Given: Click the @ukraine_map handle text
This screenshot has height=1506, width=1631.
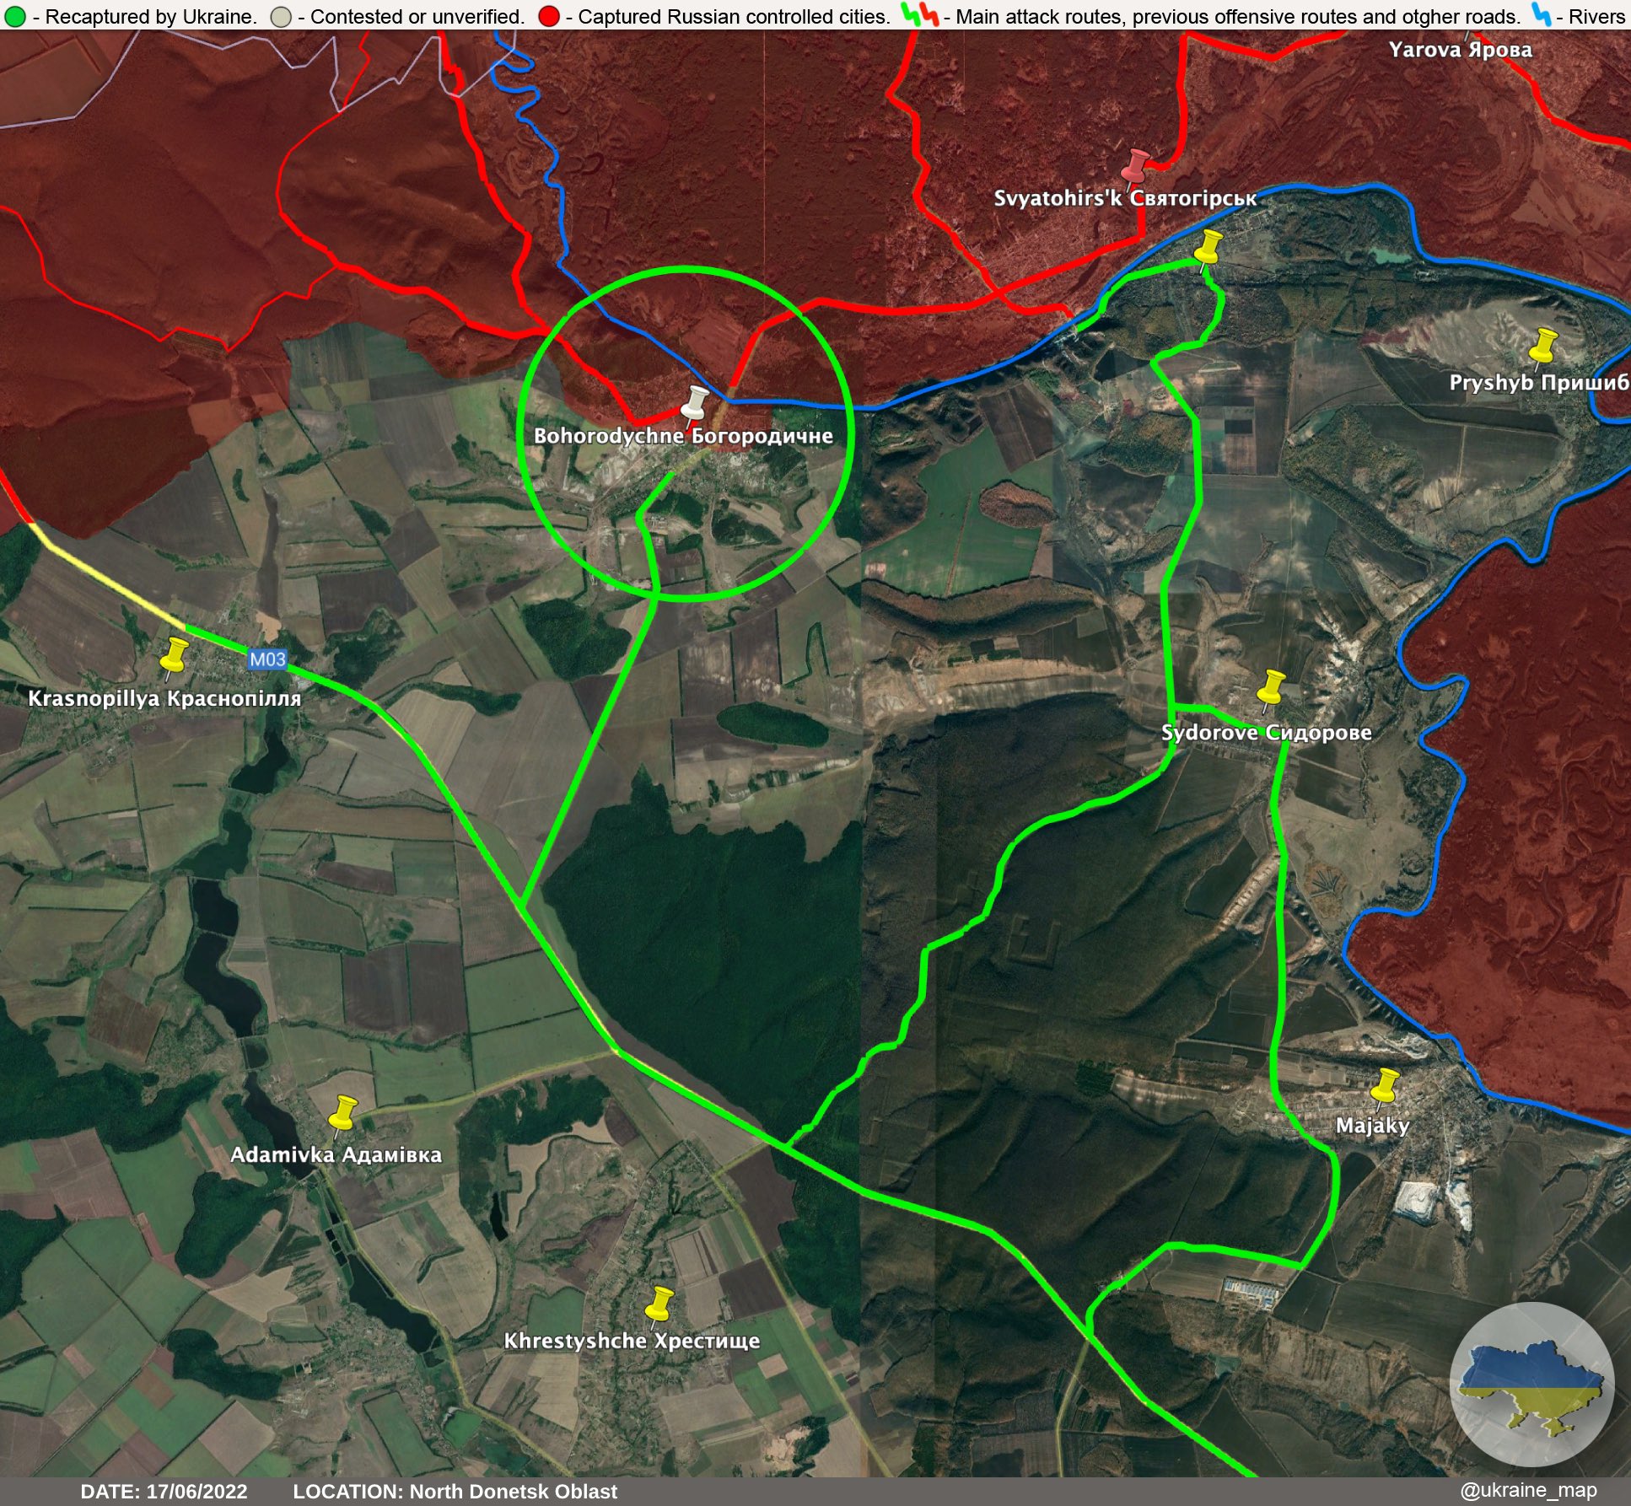Looking at the screenshot, I should (1527, 1490).
